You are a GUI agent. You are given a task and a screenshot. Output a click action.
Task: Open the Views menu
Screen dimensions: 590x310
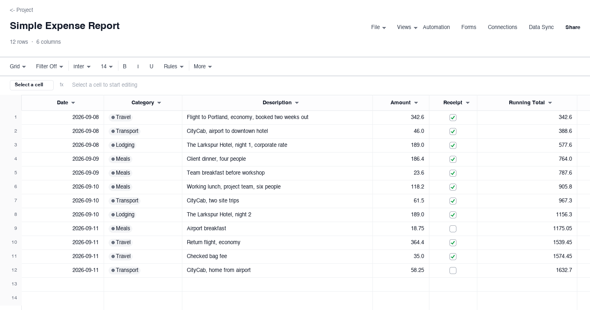[407, 27]
